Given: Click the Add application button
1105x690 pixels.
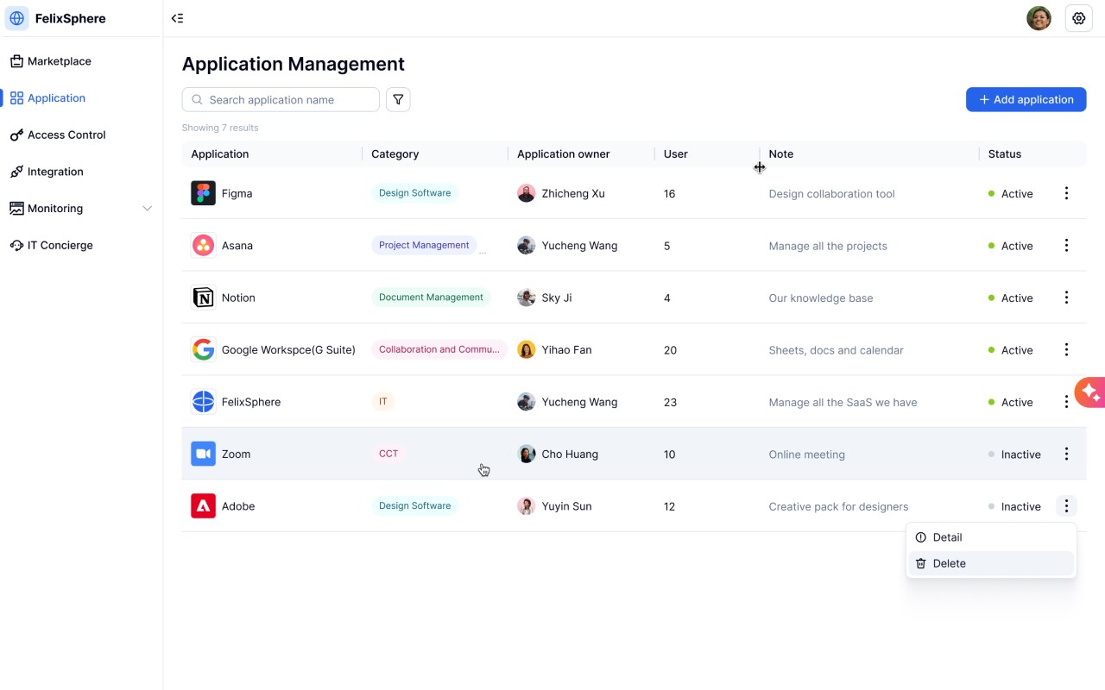Looking at the screenshot, I should click(x=1026, y=99).
